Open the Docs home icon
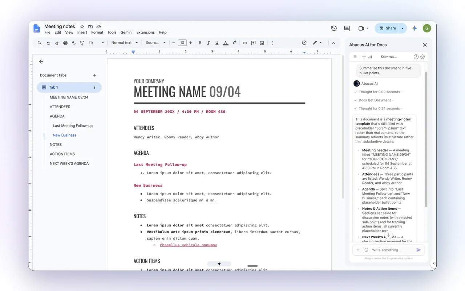Screen dimensions: 465x291 point(37,28)
